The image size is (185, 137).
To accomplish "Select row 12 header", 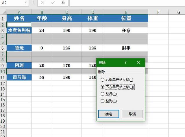I will pos(3,83).
